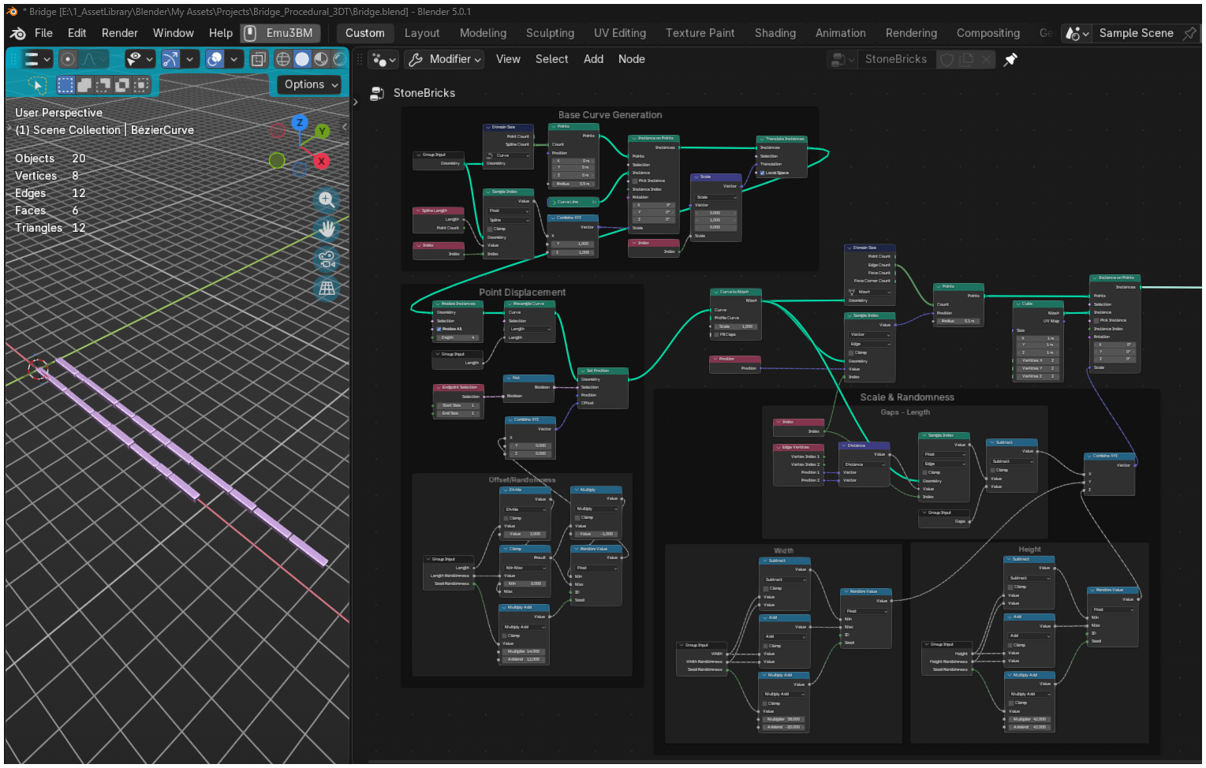Toggle the camera view gizmo
1206x768 pixels.
tap(327, 259)
